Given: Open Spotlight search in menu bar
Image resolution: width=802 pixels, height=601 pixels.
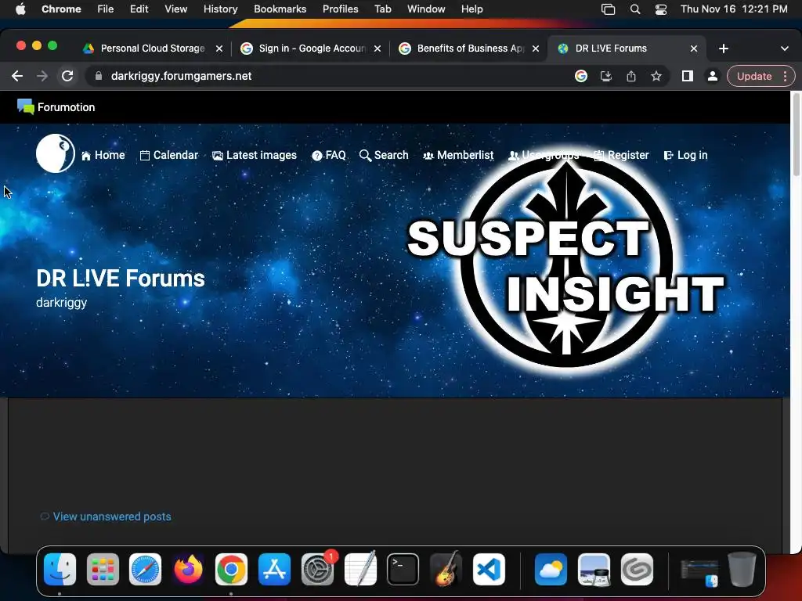Looking at the screenshot, I should (634, 9).
